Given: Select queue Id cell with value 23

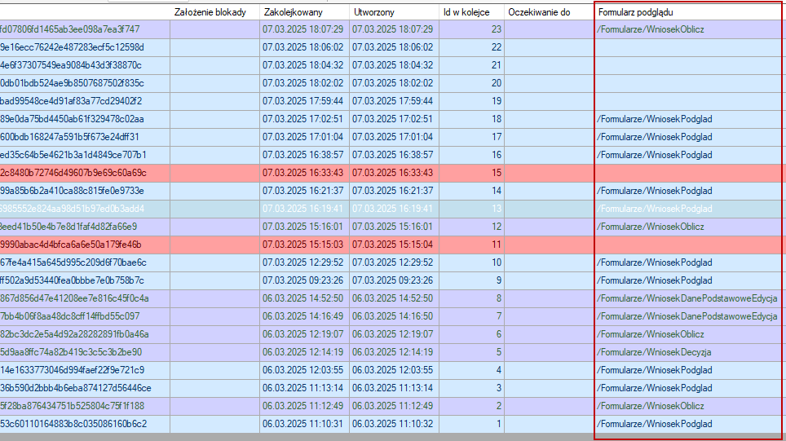Looking at the screenshot, I should (472, 29).
